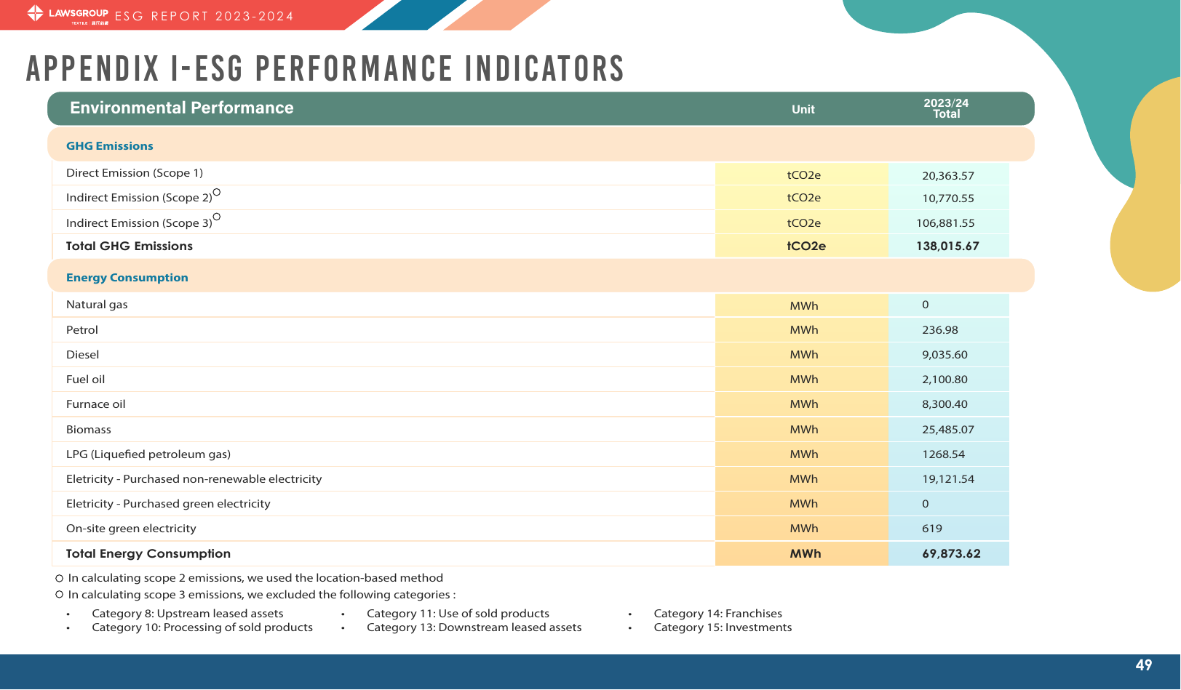Select the value 20,363.57
The height and width of the screenshot is (690, 1181).
click(948, 175)
